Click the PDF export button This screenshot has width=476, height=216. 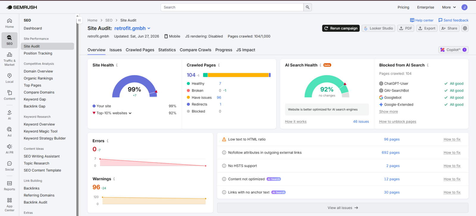[406, 28]
